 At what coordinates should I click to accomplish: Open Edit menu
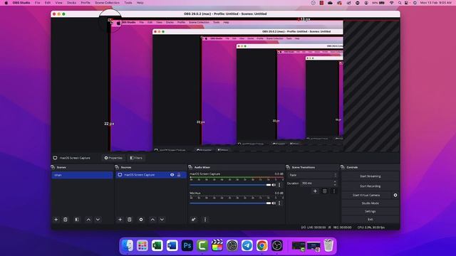[x=48, y=3]
